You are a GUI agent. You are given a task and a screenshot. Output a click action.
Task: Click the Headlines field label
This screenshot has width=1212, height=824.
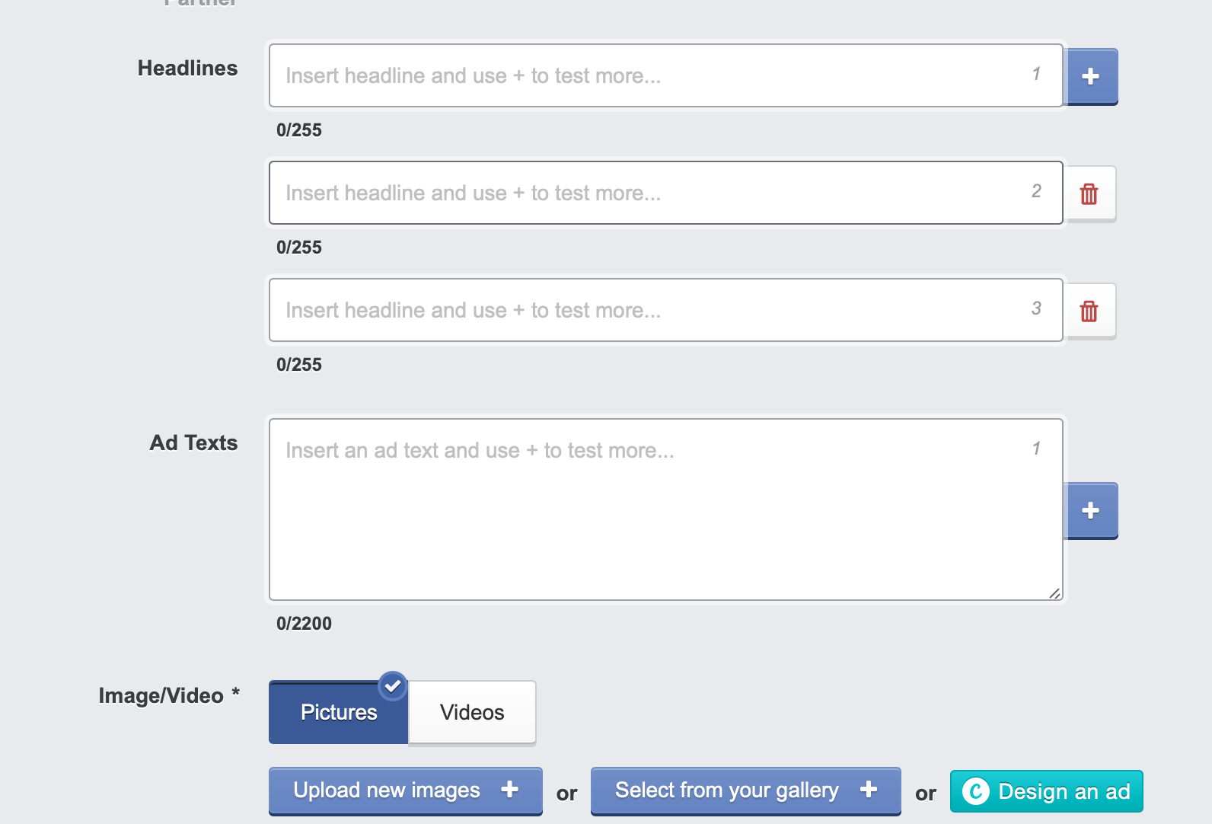tap(187, 69)
